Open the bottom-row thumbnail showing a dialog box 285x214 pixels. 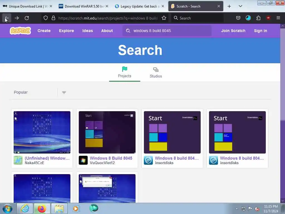[107, 188]
